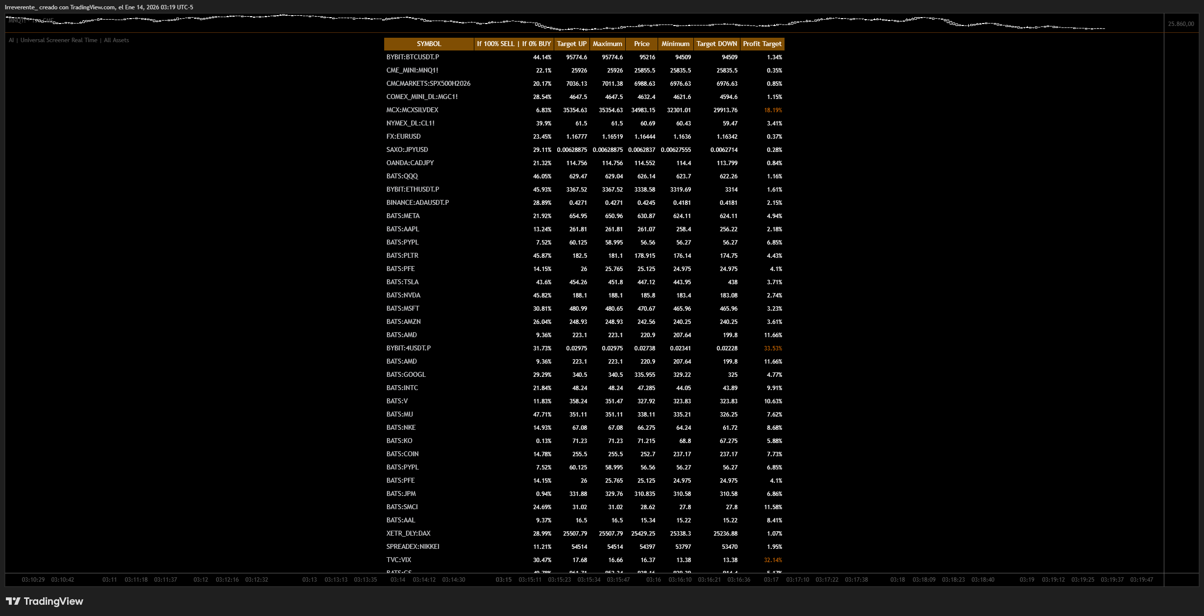
Task: Click the Profit Target column header
Action: click(762, 44)
